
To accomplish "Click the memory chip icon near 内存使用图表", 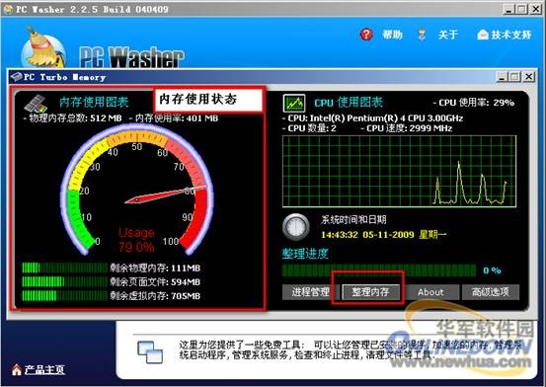I will [x=36, y=103].
